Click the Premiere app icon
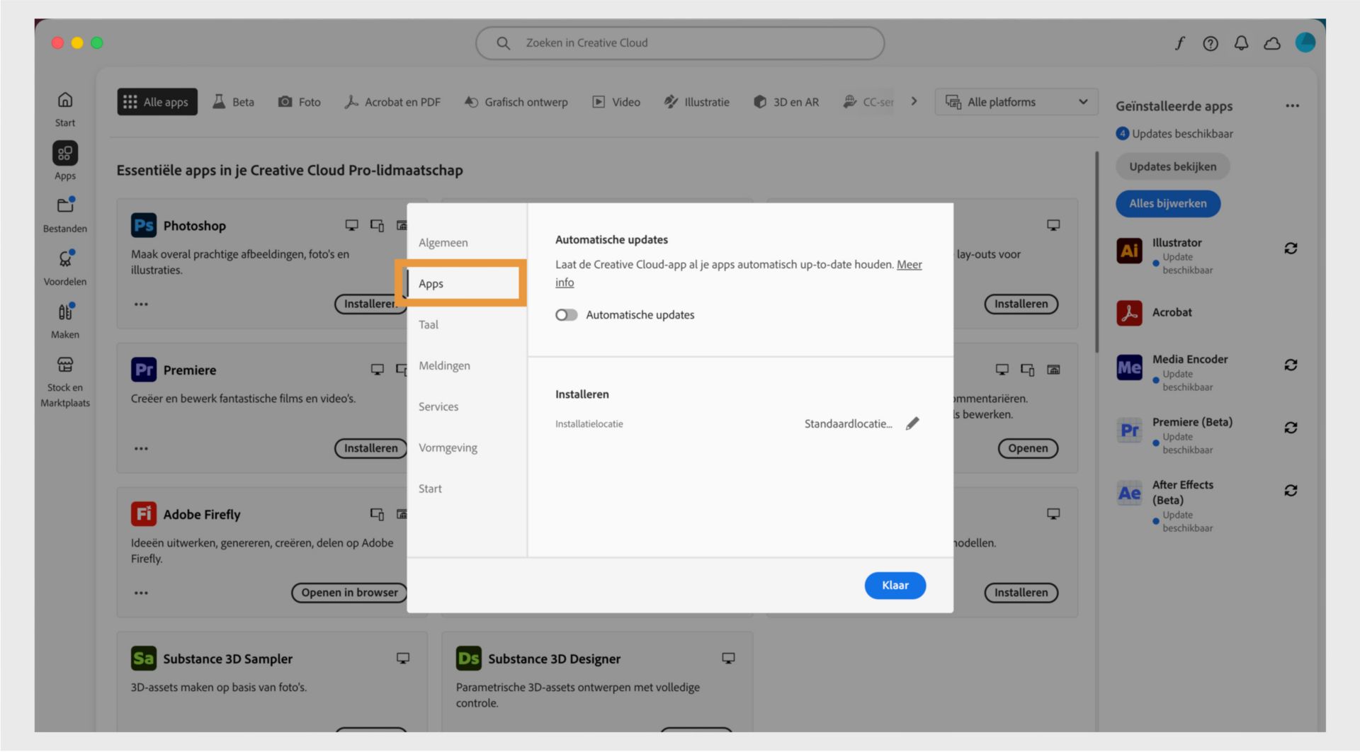The image size is (1360, 752). click(144, 370)
